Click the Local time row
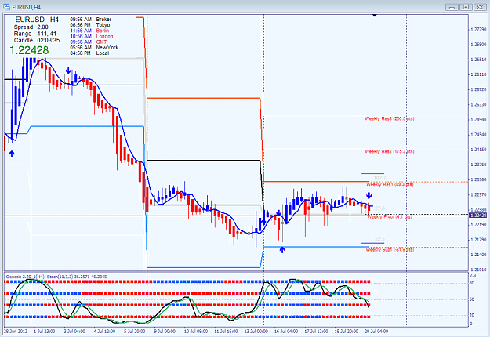The width and height of the screenshot is (490, 337). pyautogui.click(x=89, y=53)
